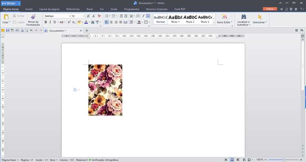Toggle underline formatting

55,22
